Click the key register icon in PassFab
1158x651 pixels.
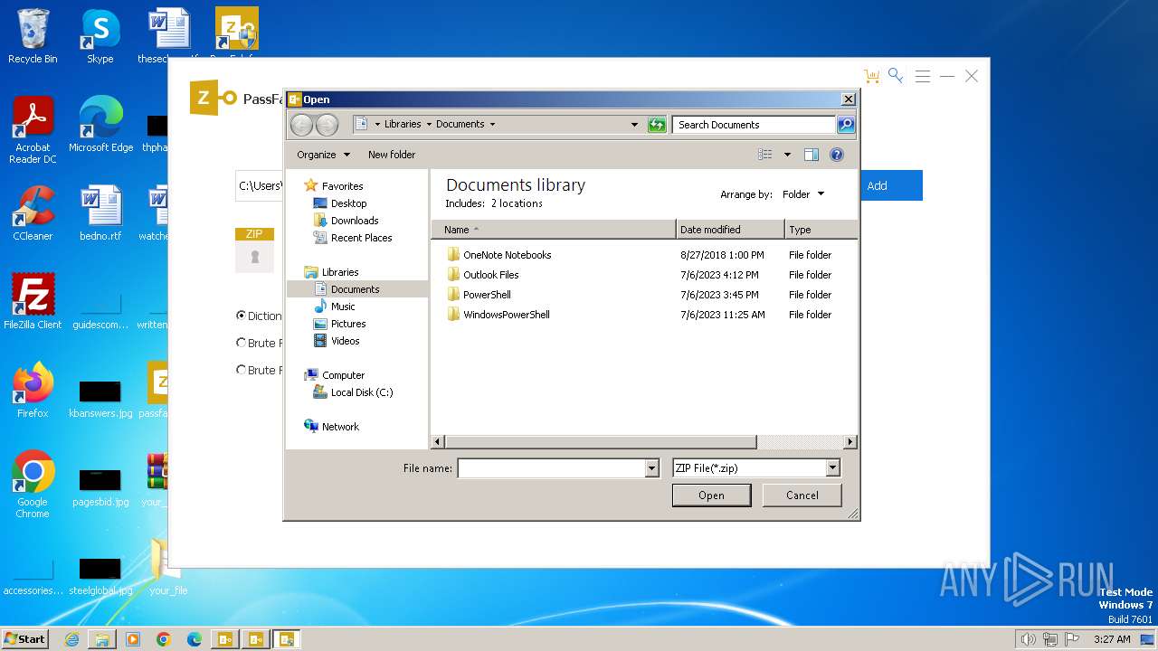coord(896,76)
